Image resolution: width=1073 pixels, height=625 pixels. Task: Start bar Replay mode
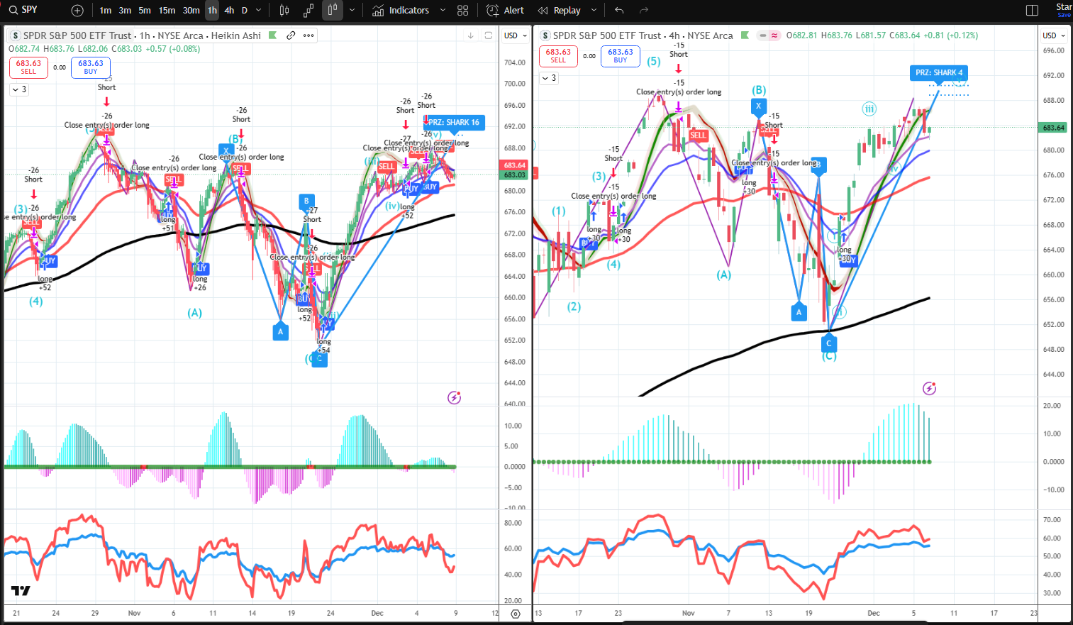point(560,11)
